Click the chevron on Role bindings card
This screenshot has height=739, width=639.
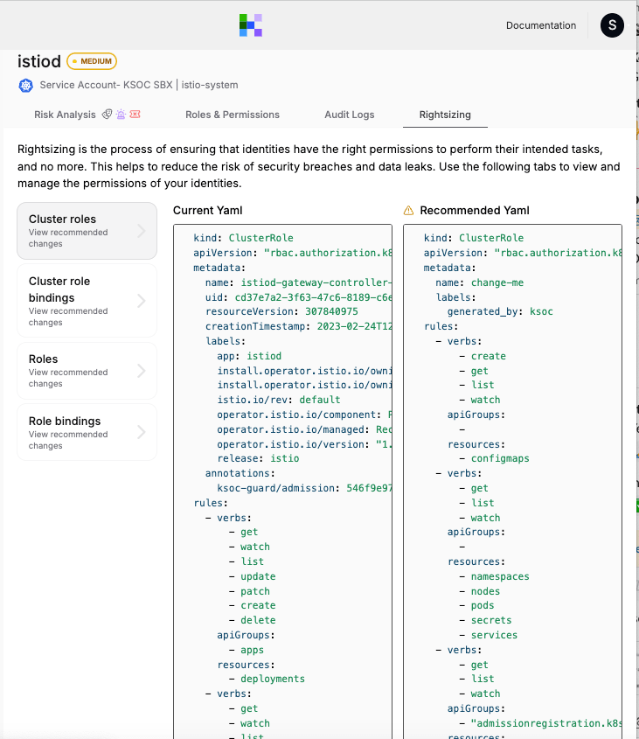pos(142,432)
